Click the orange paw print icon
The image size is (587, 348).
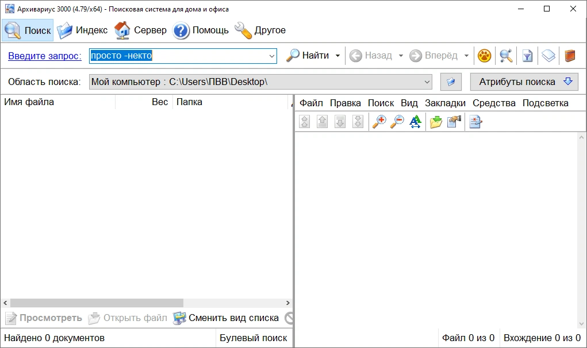485,56
